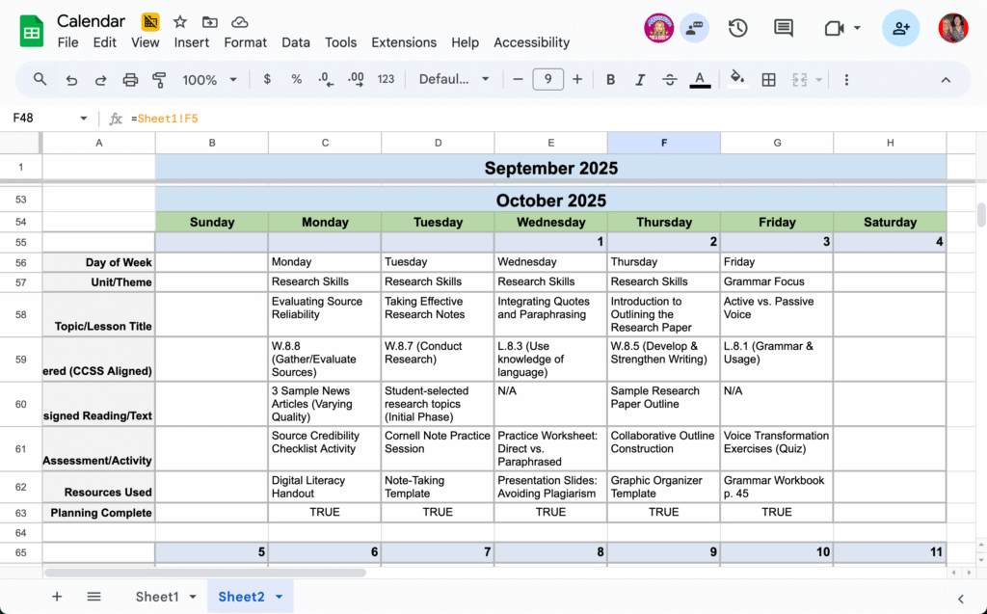Switch to the Sheet1 tab

coord(157,597)
